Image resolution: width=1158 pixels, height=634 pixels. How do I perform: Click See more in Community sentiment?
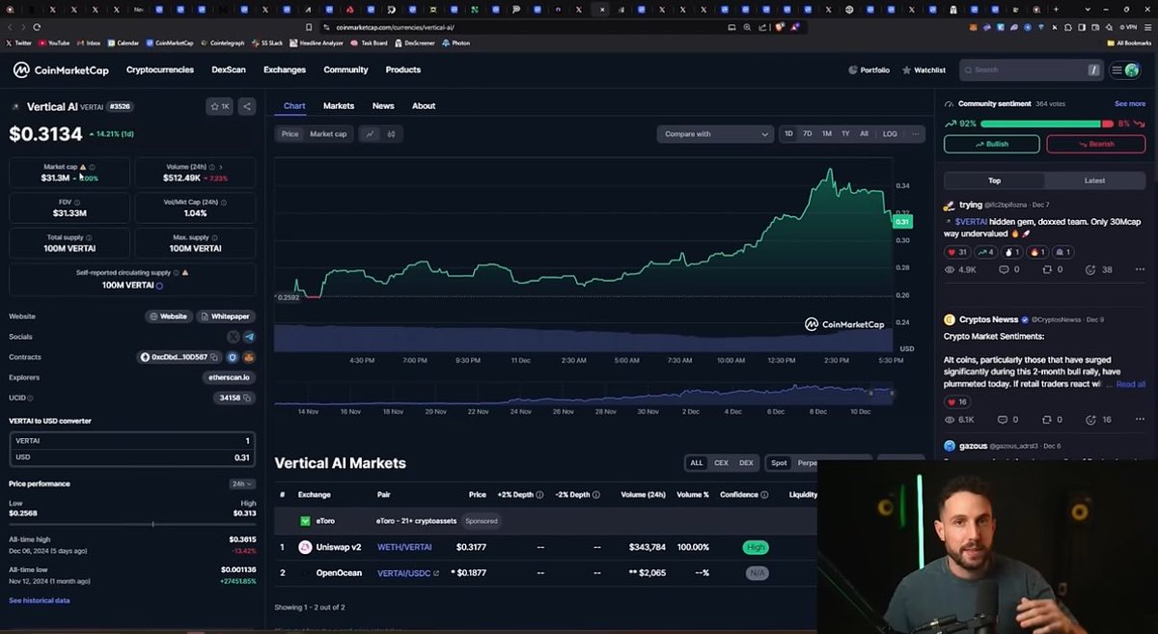(x=1130, y=103)
